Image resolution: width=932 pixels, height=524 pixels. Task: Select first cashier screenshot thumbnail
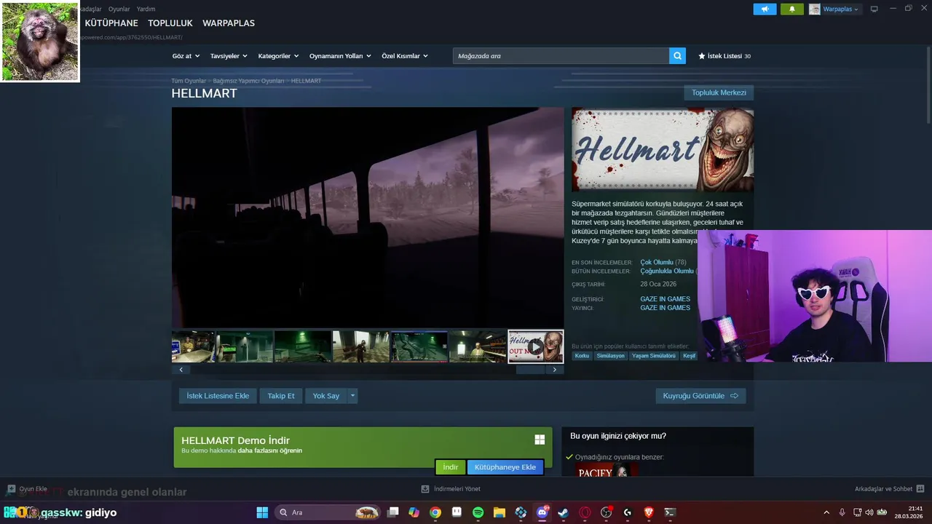coord(193,346)
